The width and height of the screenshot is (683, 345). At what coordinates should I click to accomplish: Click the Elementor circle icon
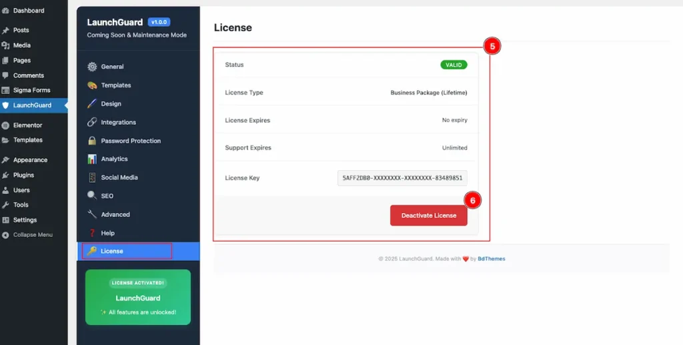[x=5, y=125]
